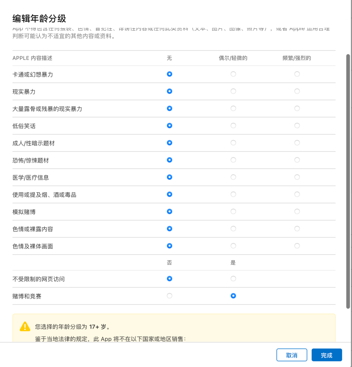Choose 是 for 赌博和竞赛
Screen dimensions: 352x367
tap(233, 296)
